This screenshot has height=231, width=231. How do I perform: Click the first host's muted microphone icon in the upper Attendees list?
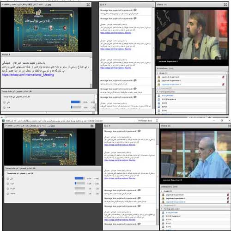tap(223, 77)
